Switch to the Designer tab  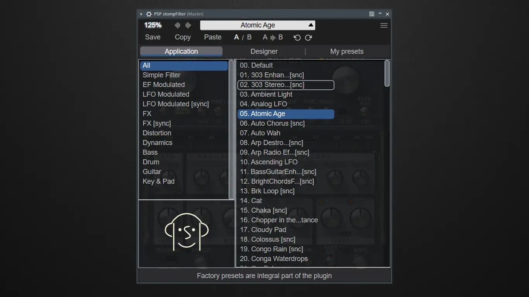coord(264,51)
